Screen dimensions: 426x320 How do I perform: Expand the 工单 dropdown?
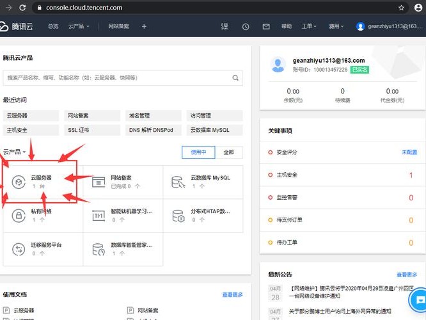309,26
